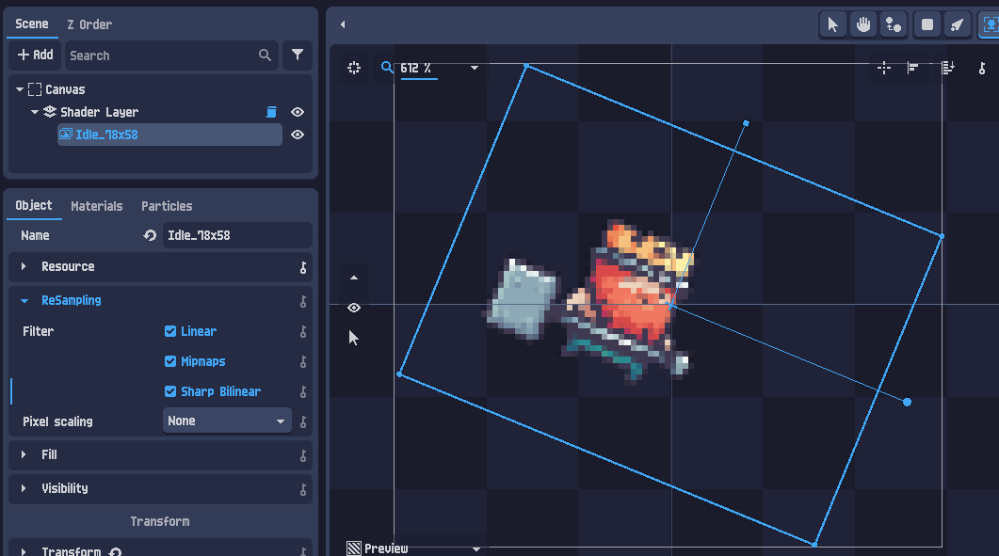
Task: Select the square shape tool
Action: point(926,24)
